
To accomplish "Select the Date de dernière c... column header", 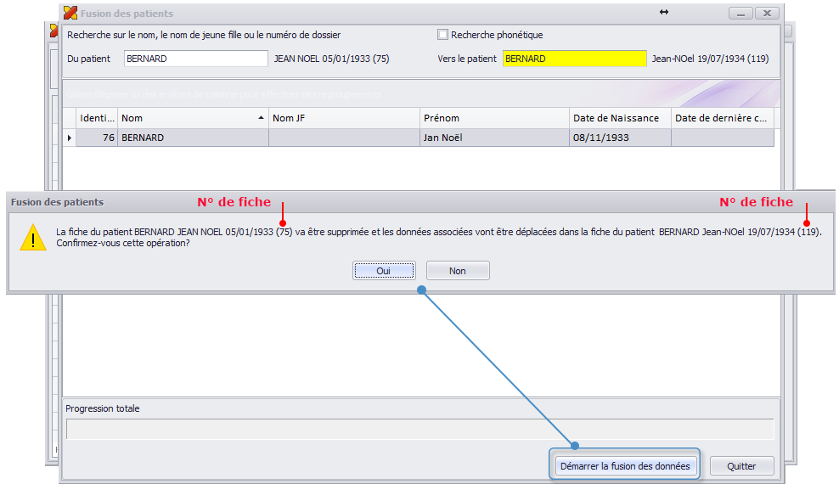I will point(722,118).
